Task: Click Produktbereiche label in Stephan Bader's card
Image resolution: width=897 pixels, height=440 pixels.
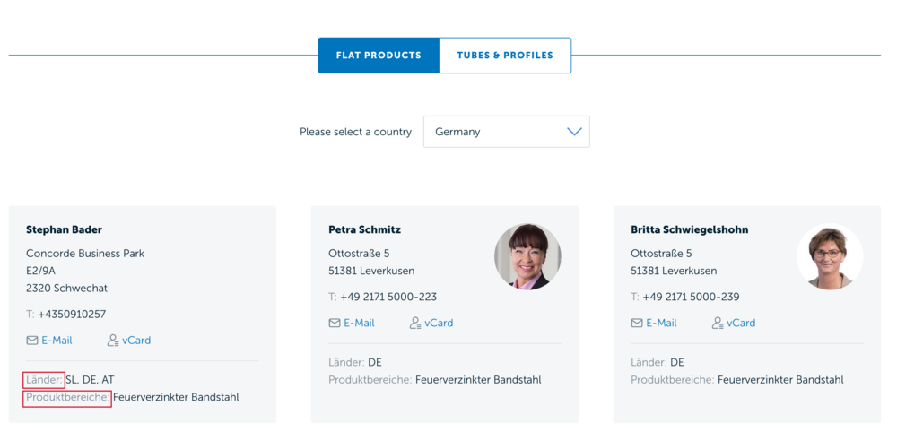Action: pos(67,397)
